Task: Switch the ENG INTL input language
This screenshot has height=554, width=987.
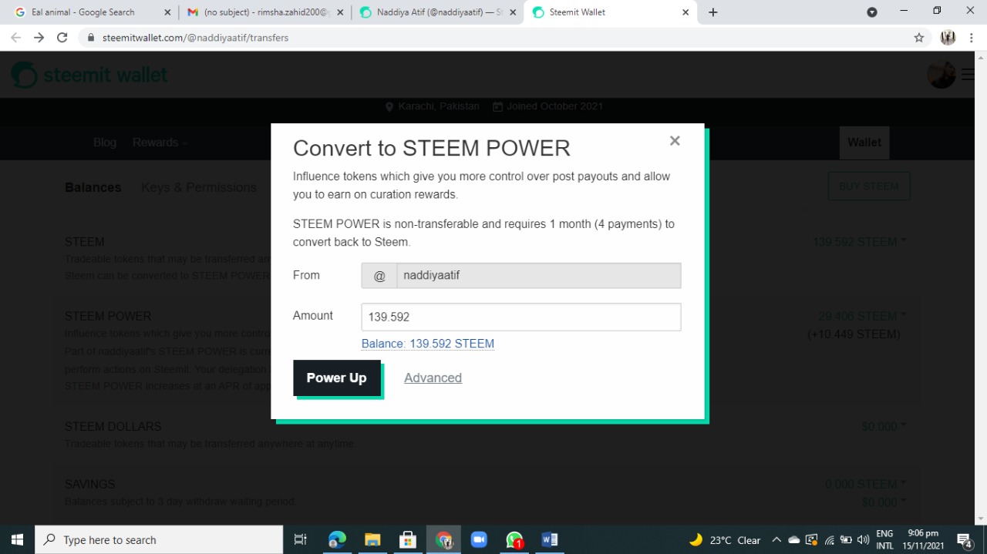Action: (884, 539)
